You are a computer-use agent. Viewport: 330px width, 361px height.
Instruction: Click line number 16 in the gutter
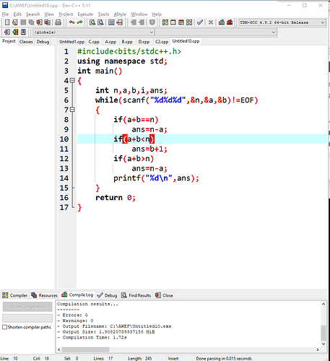64,198
